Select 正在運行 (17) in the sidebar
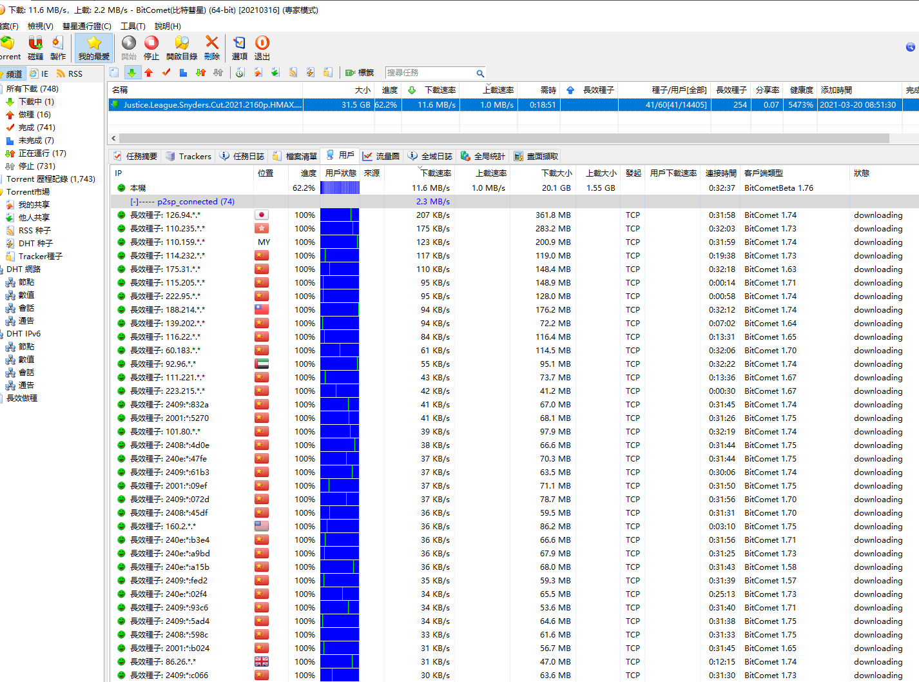This screenshot has height=682, width=919. [42, 153]
